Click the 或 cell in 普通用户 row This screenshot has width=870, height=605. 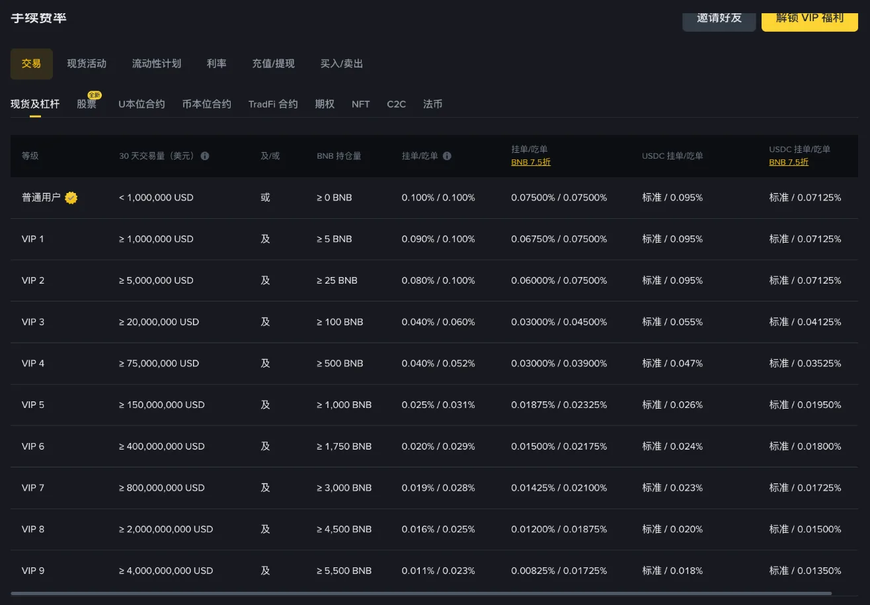266,198
